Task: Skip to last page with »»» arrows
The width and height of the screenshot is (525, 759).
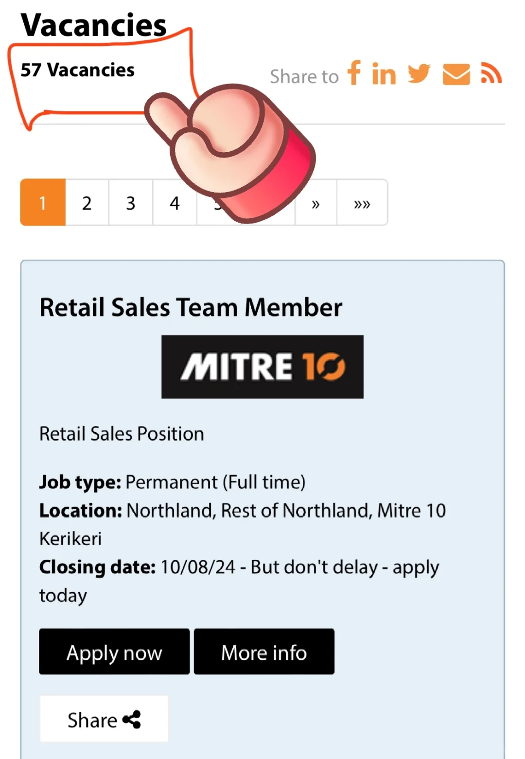Action: [x=362, y=203]
